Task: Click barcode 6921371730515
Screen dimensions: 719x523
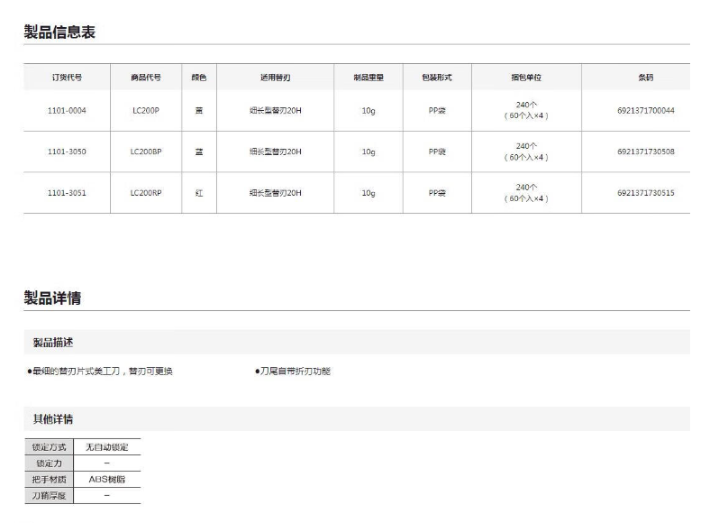Action: coord(645,192)
